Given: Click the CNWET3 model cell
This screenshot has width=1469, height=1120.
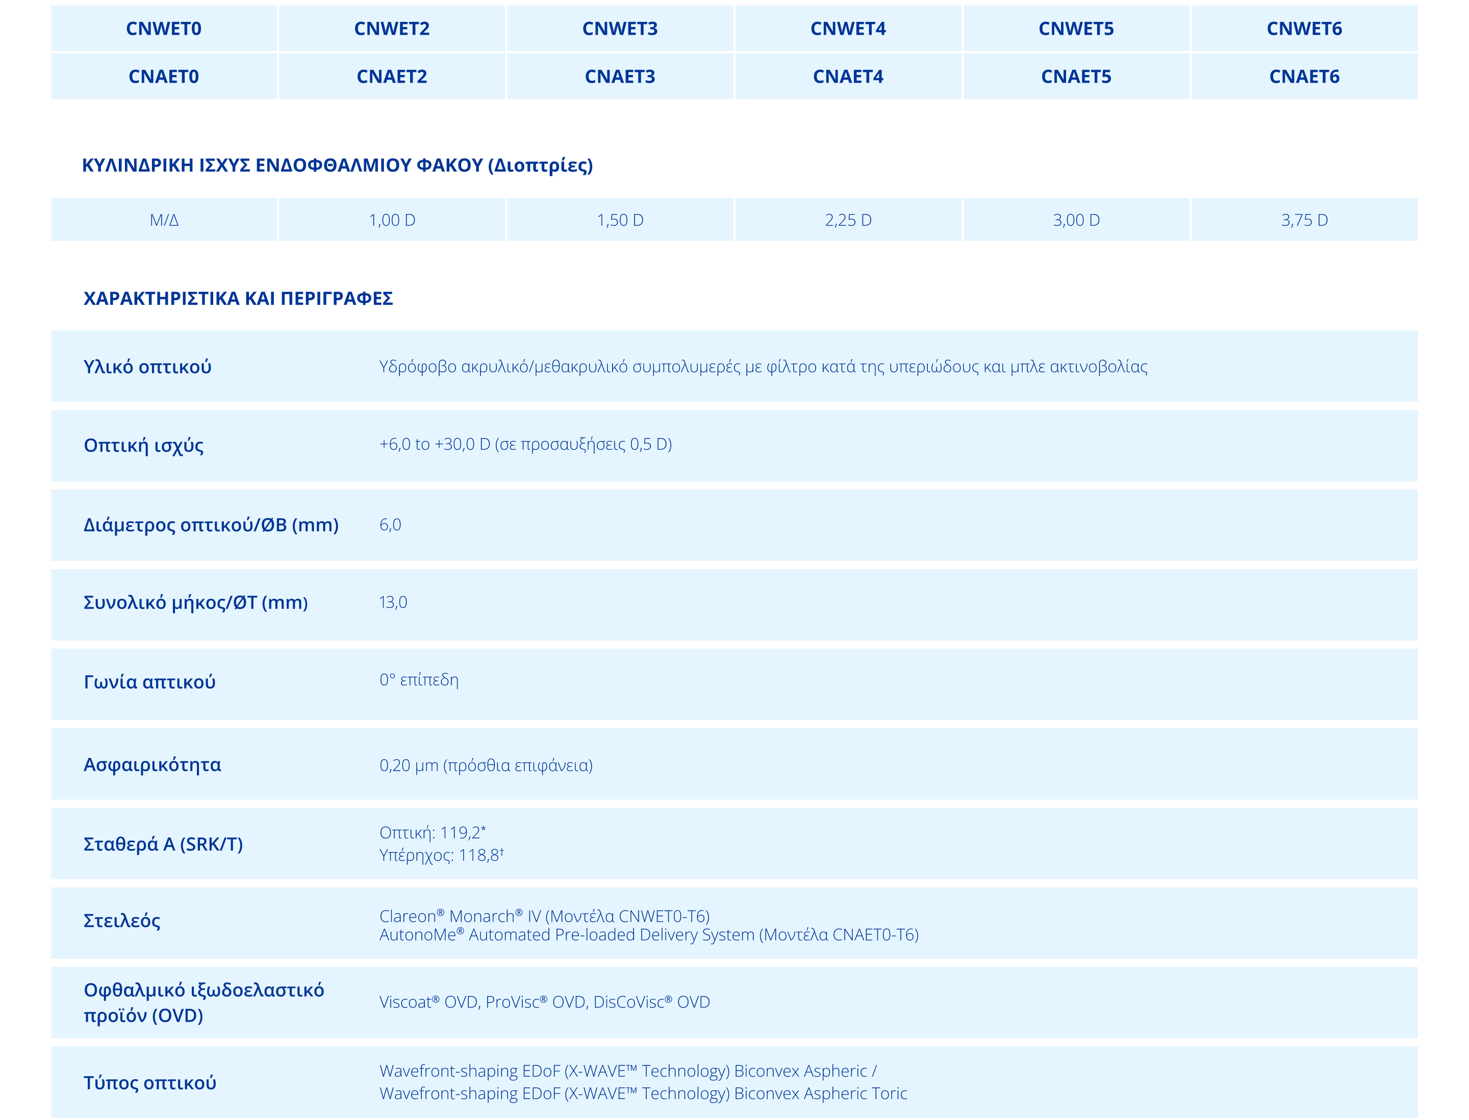Looking at the screenshot, I should click(619, 29).
